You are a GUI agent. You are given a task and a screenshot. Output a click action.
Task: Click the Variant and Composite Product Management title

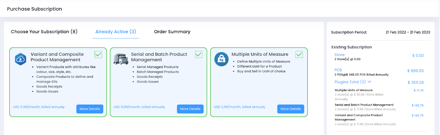57,57
